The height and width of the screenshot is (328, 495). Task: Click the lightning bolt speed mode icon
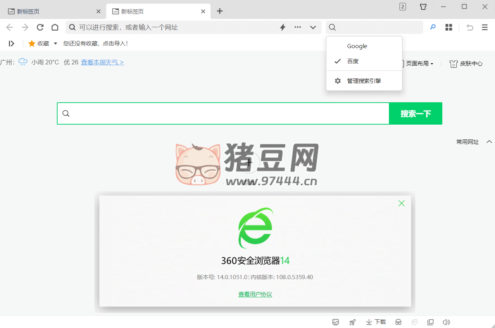pyautogui.click(x=282, y=27)
